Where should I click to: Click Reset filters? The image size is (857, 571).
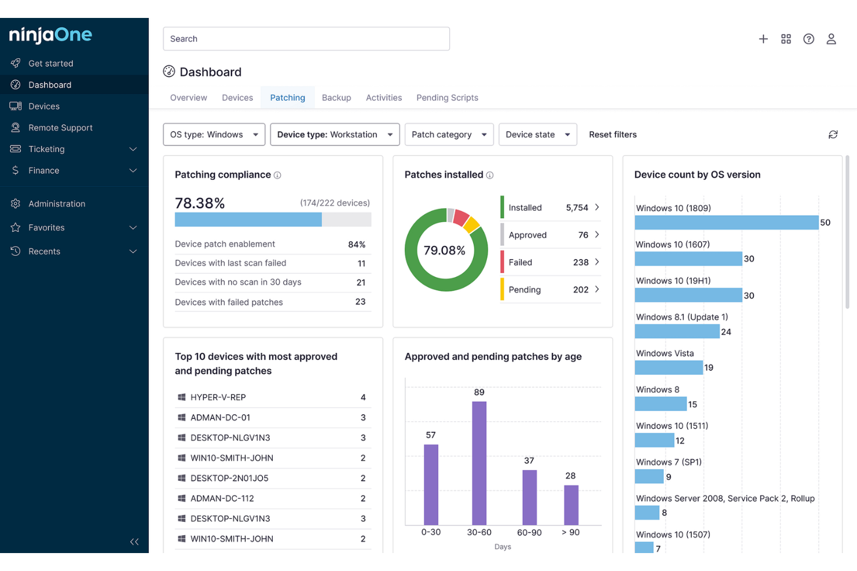click(613, 134)
